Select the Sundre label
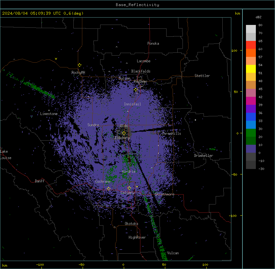 point(93,125)
